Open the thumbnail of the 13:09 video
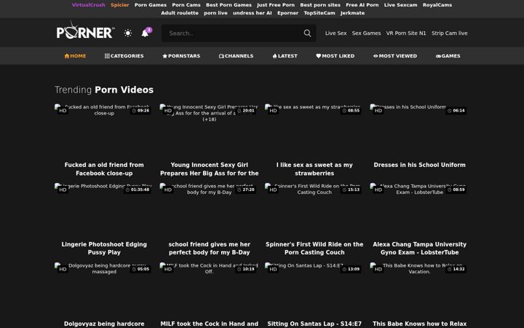 point(314,289)
